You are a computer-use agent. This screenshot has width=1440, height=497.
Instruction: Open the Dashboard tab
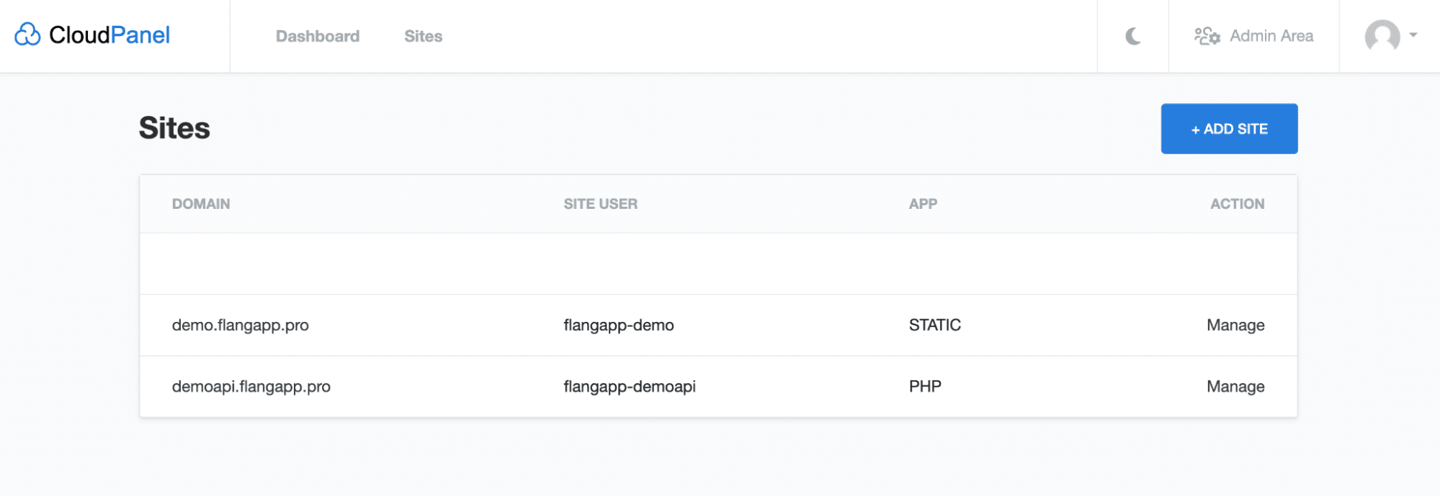[317, 36]
